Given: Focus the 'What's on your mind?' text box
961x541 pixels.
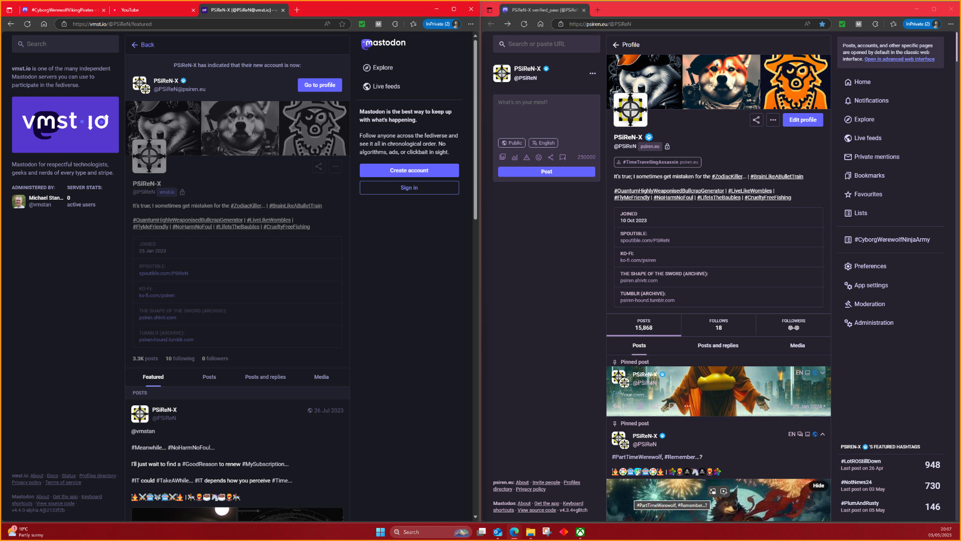Looking at the screenshot, I should [x=546, y=115].
